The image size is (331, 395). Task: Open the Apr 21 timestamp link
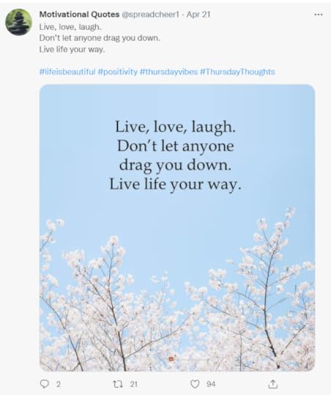coord(198,15)
